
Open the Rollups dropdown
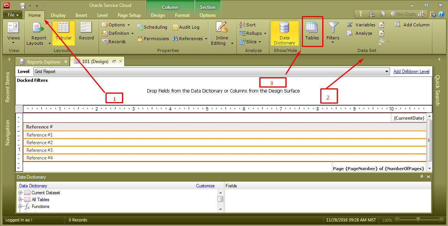pyautogui.click(x=252, y=33)
